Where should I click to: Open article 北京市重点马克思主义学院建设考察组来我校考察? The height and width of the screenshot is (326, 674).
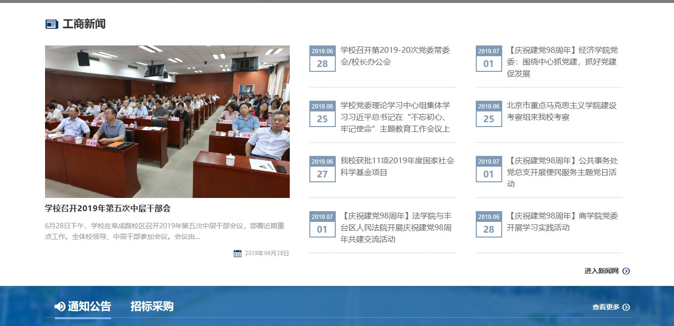(x=561, y=111)
